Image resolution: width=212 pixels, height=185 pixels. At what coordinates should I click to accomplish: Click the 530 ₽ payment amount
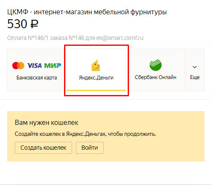[23, 24]
